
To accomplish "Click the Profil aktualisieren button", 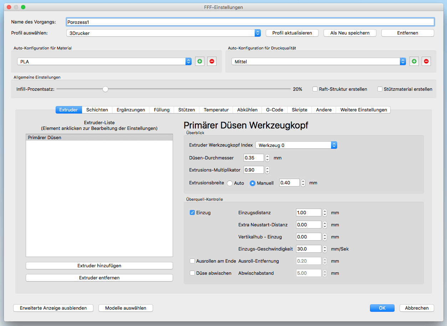I will tap(292, 33).
